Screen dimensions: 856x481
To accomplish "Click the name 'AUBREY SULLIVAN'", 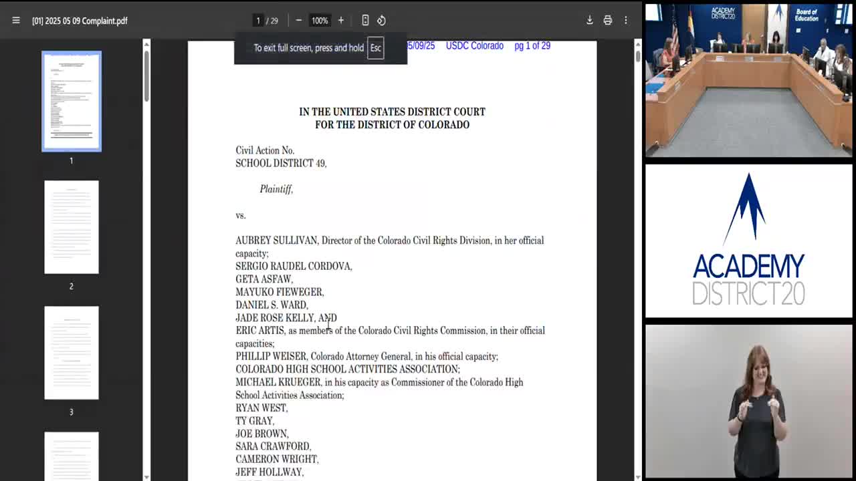I will click(277, 240).
